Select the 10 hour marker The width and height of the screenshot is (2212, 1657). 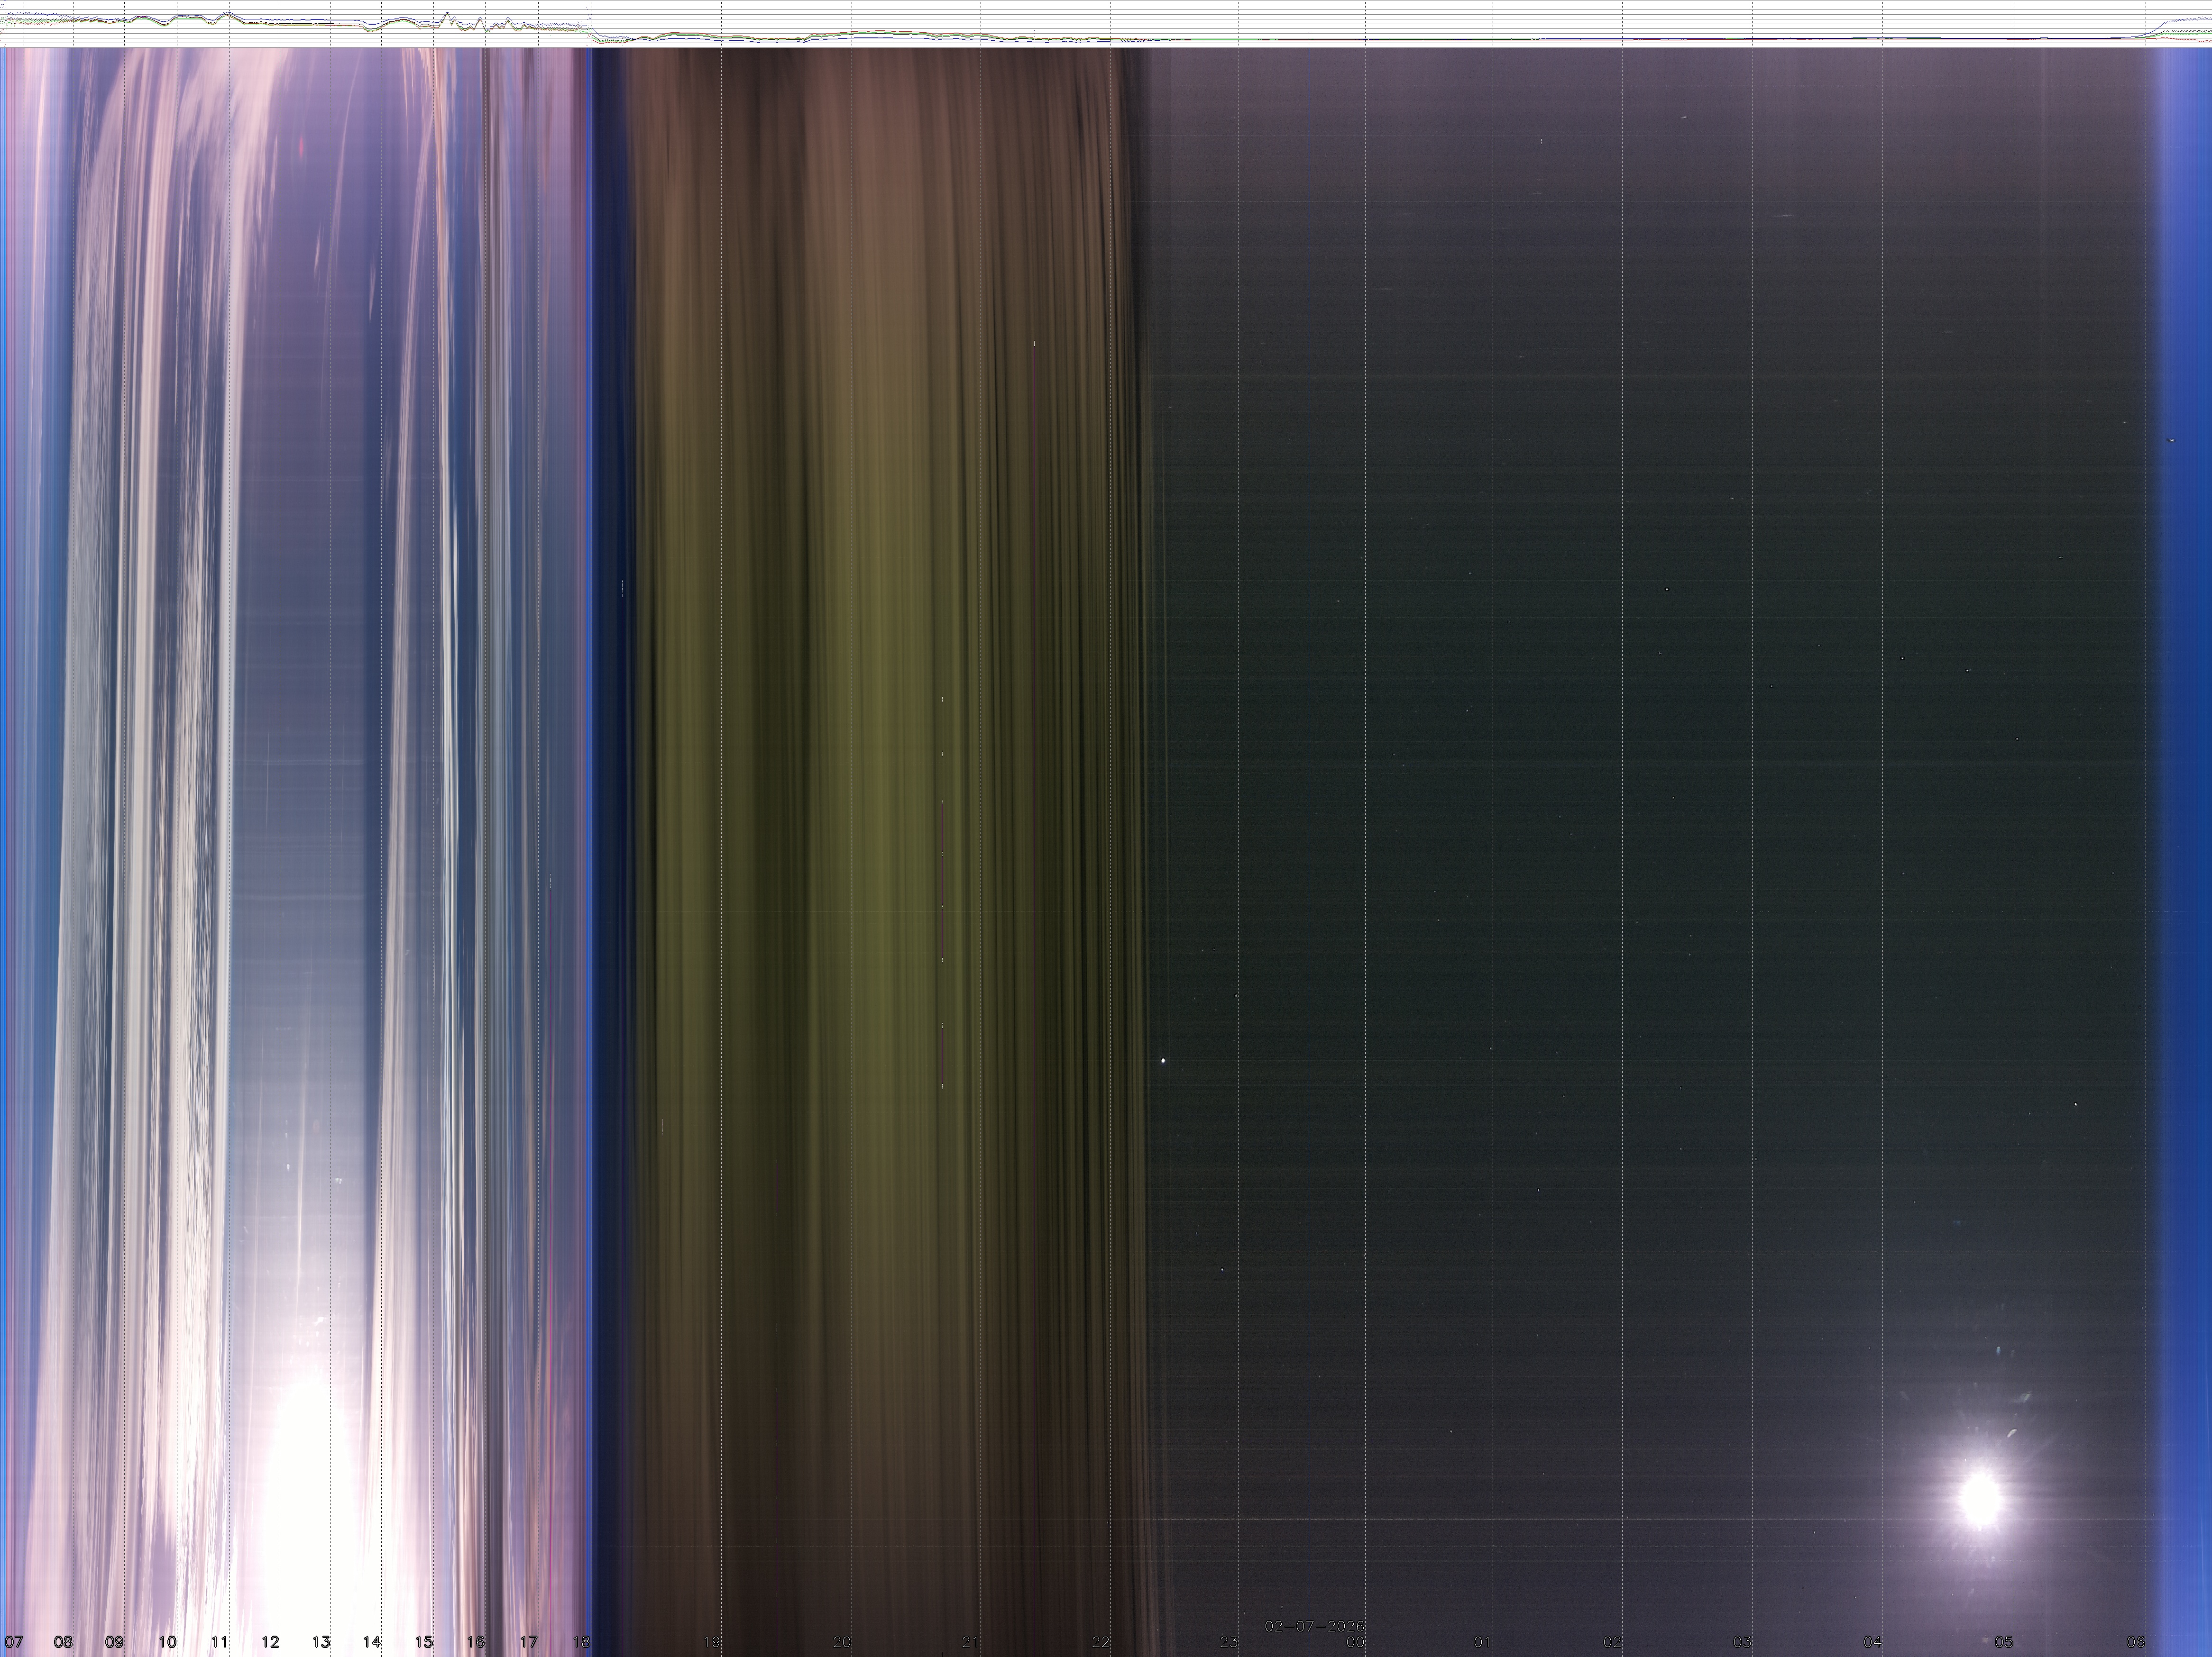[167, 1641]
